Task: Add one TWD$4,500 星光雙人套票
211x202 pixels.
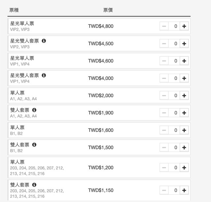Action: 184,44
